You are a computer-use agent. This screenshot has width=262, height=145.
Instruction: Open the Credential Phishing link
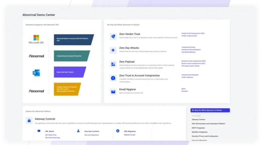(188, 47)
